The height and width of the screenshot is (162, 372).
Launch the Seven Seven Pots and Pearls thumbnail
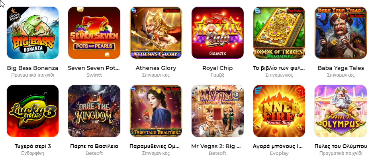coord(94,33)
